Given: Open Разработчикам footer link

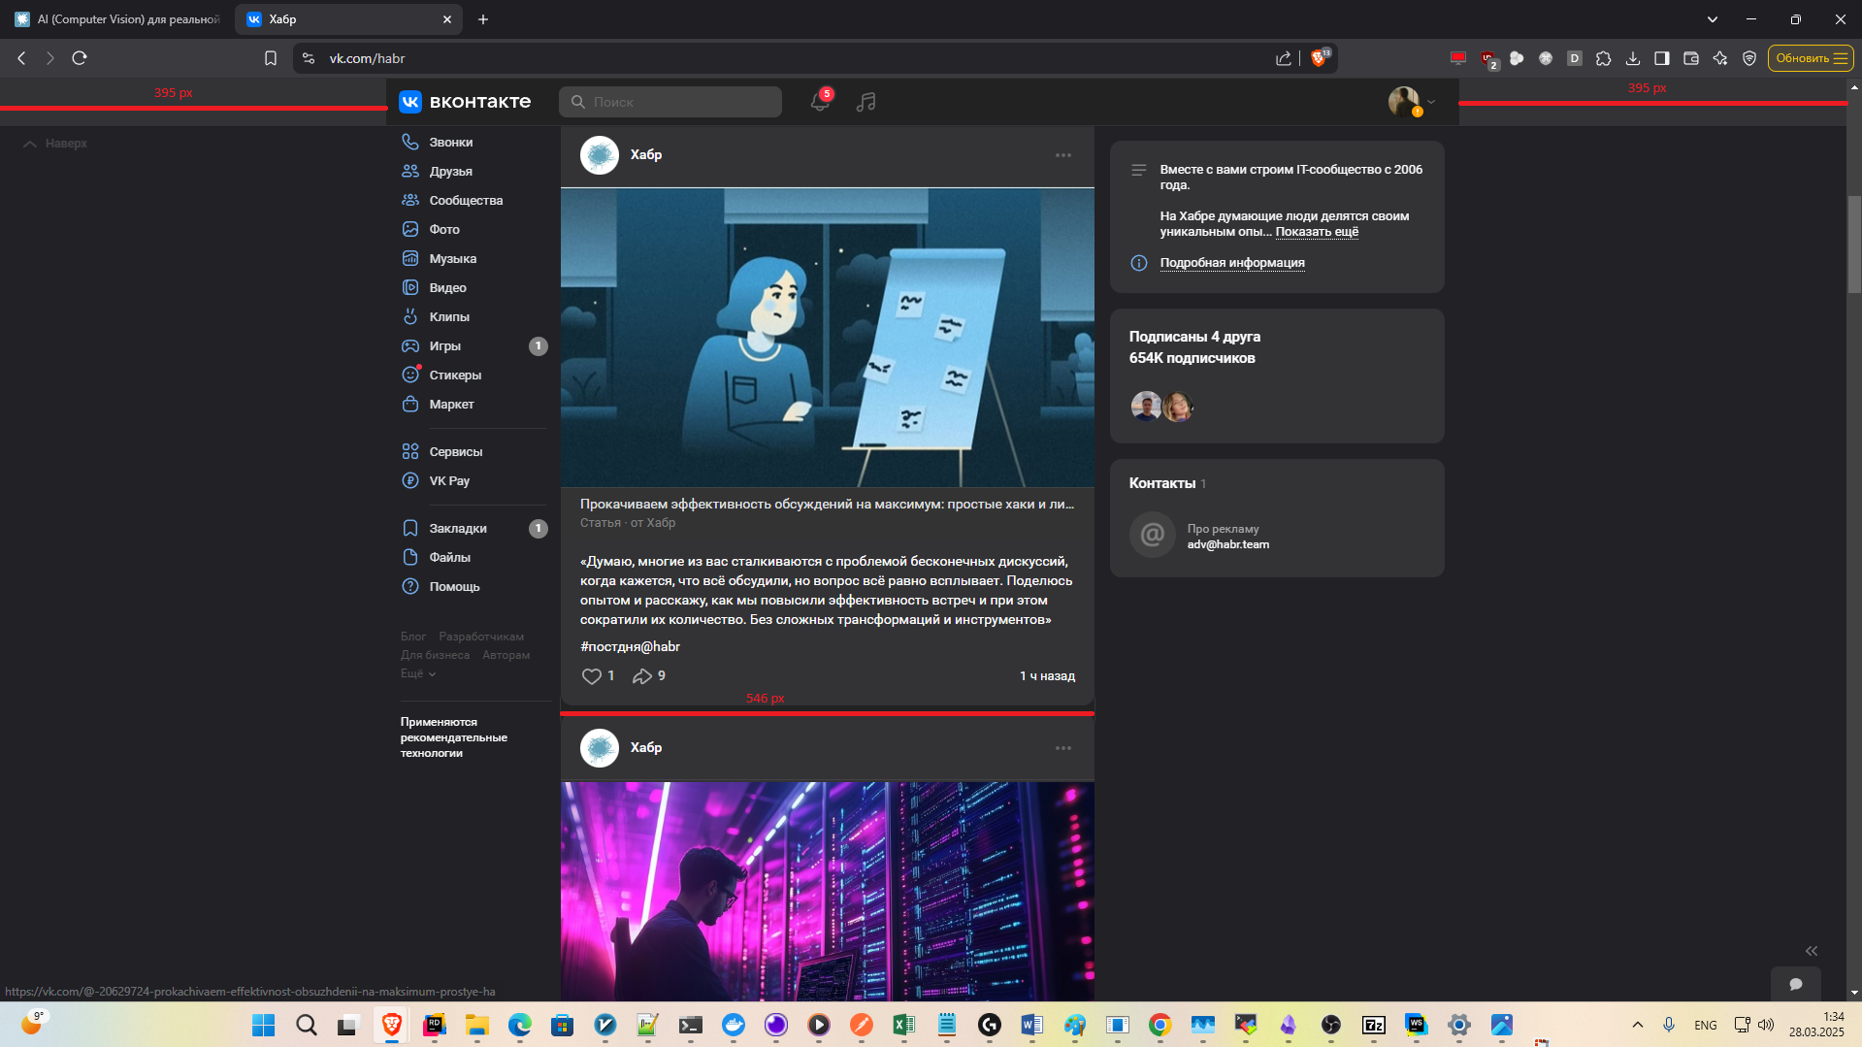Looking at the screenshot, I should [x=481, y=637].
